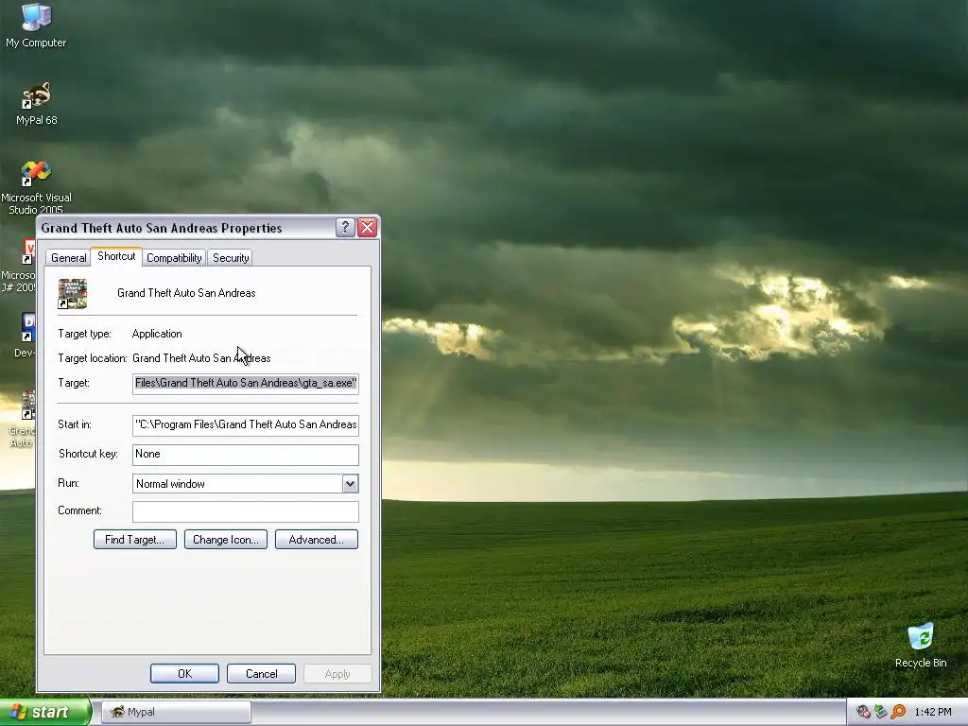Expand the Run dropdown arrow
The image size is (968, 726).
tap(350, 484)
